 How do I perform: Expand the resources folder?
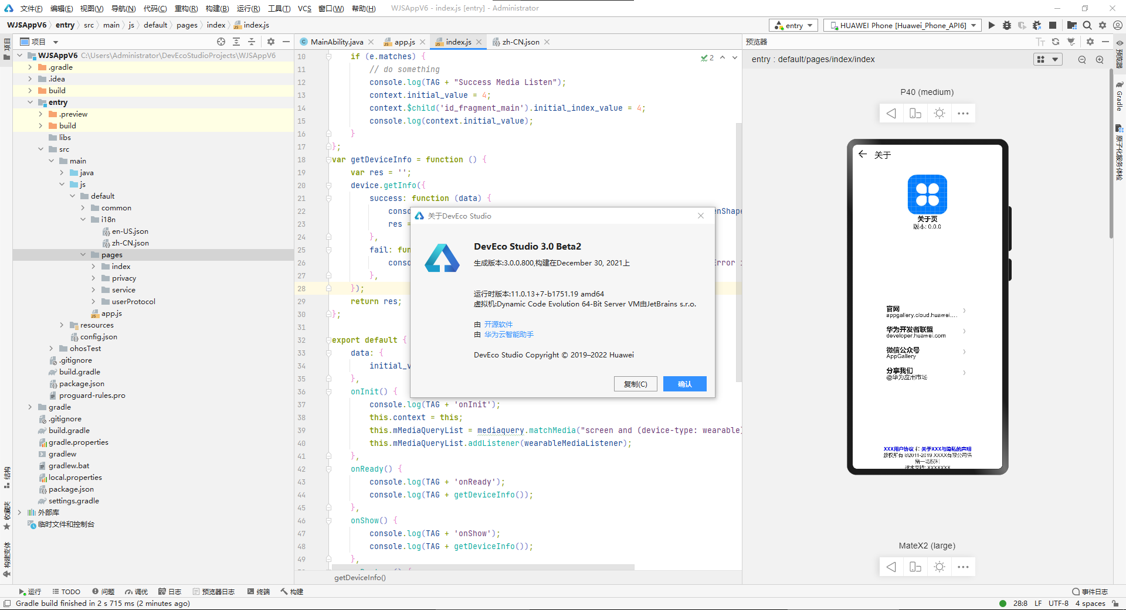click(x=62, y=325)
